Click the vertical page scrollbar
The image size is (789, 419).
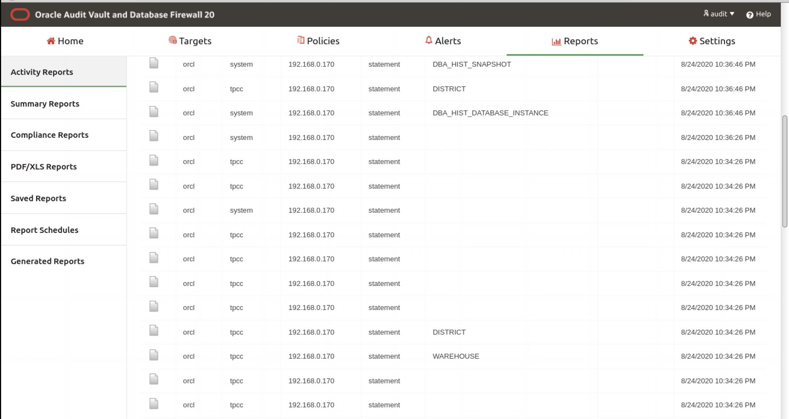pos(785,171)
